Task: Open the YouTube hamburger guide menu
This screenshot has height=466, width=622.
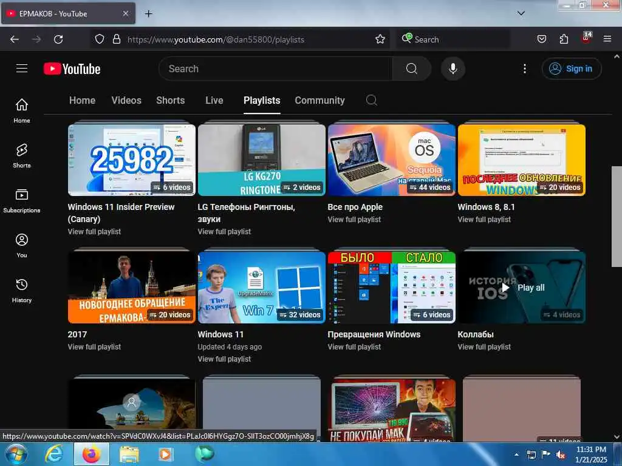Action: tap(22, 69)
